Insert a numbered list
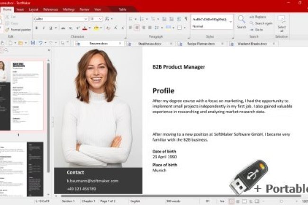 click(142, 19)
